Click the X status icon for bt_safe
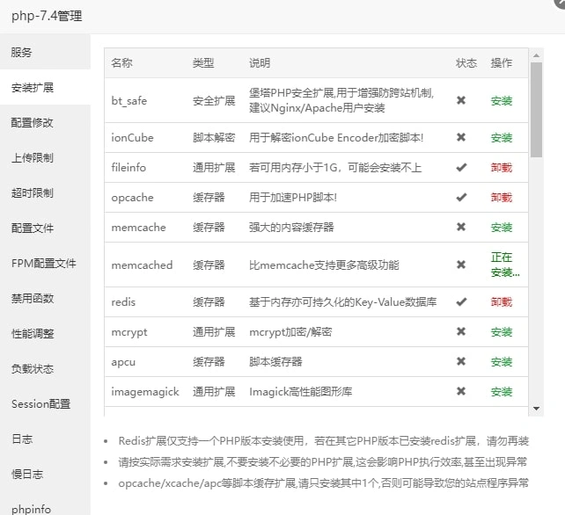 [x=461, y=101]
